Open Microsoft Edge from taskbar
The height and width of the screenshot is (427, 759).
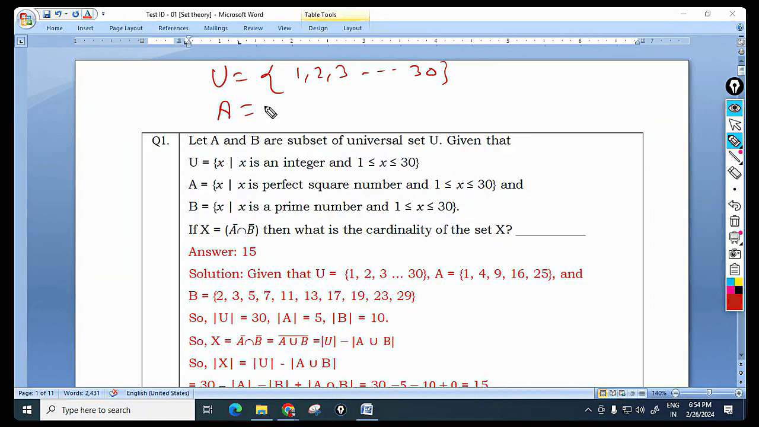(x=235, y=410)
